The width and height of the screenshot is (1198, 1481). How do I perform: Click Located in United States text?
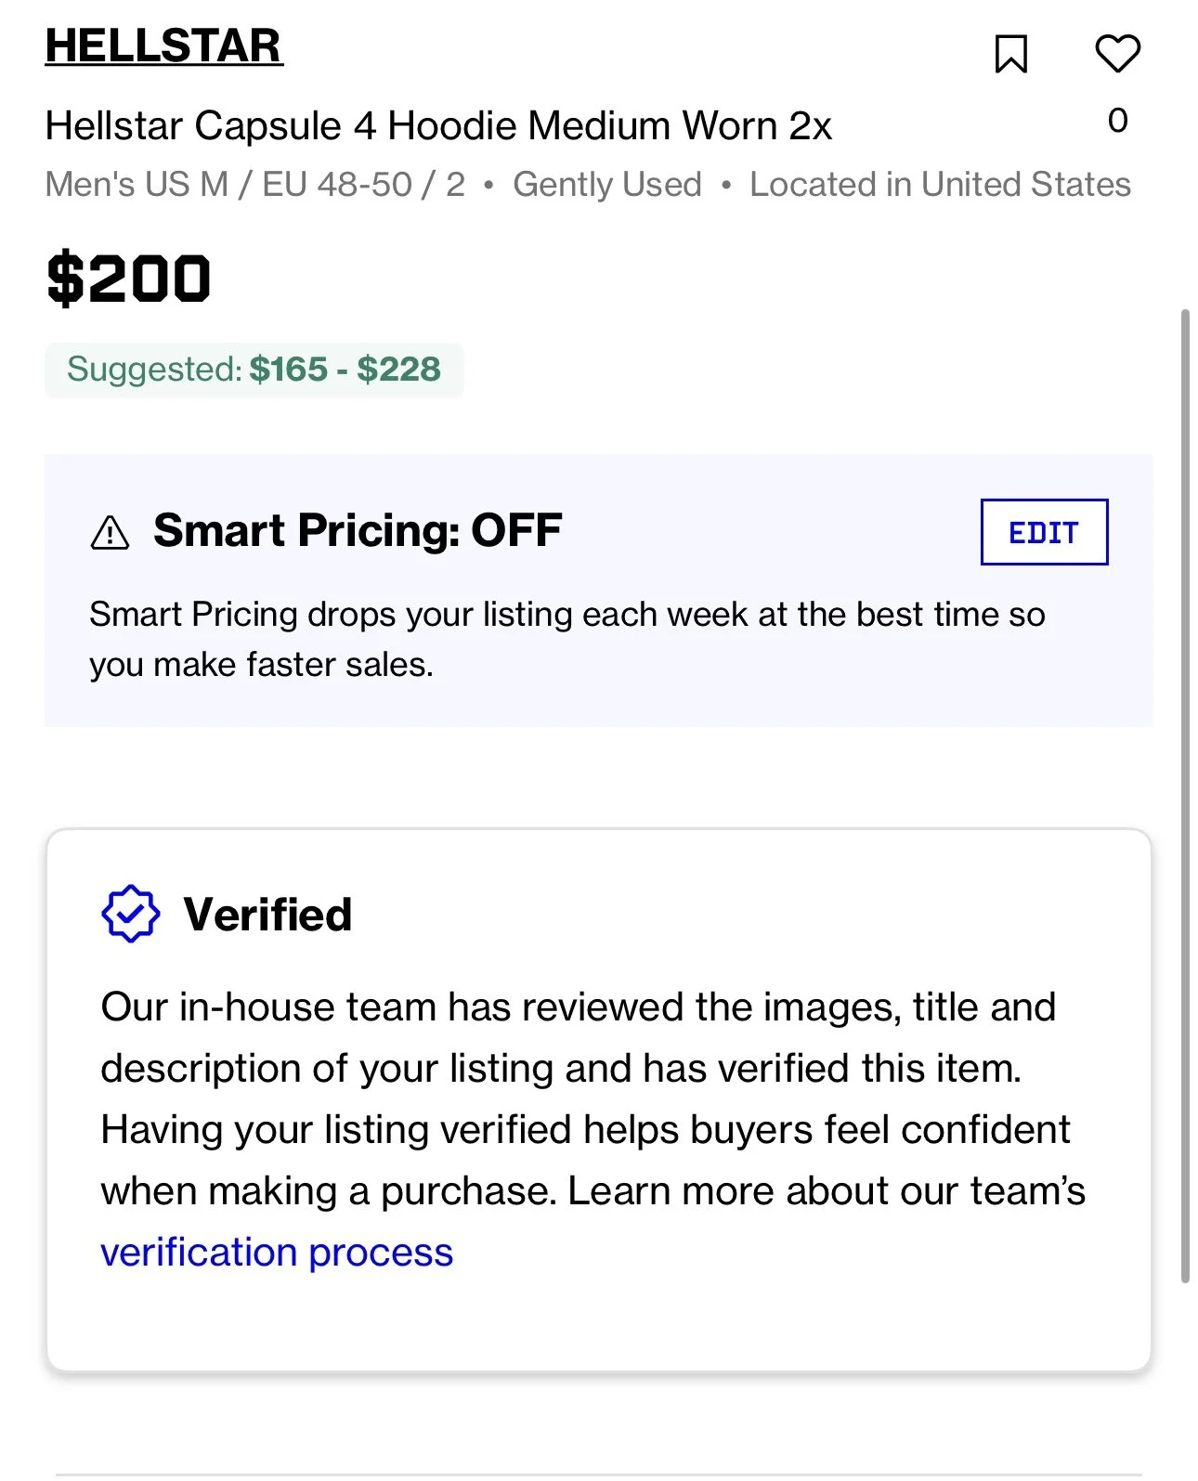pos(940,185)
